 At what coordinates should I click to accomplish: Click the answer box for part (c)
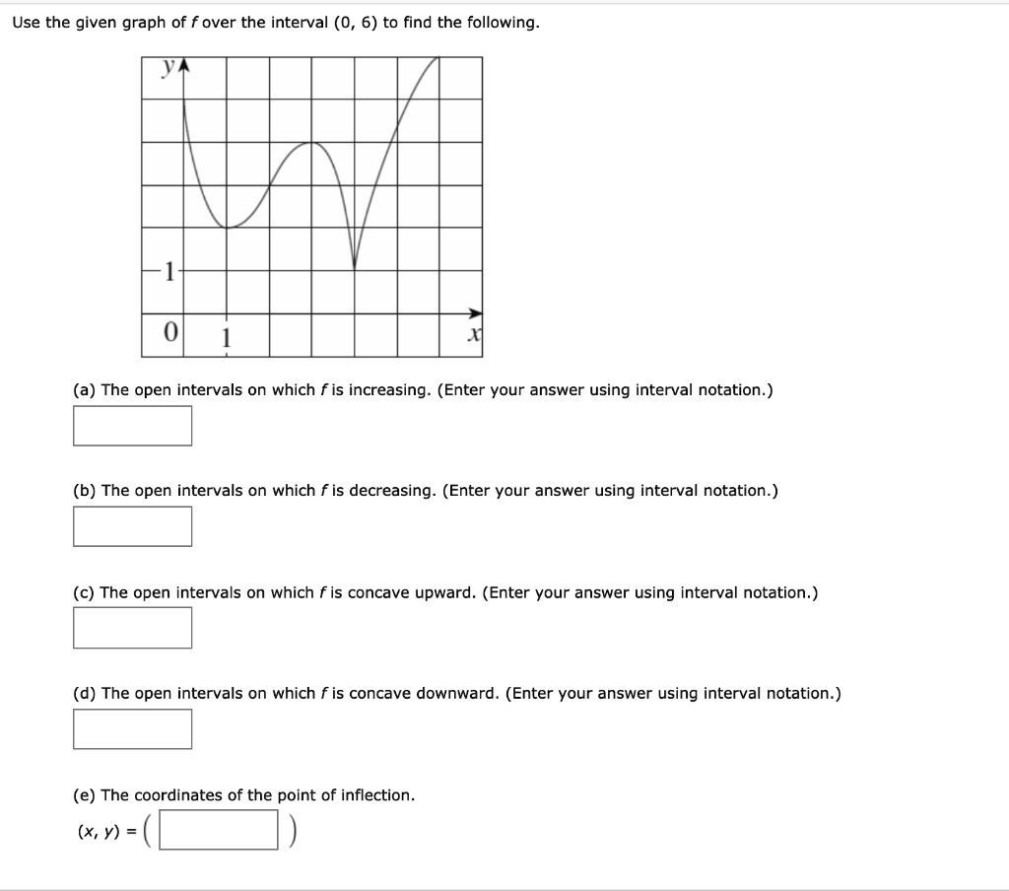pyautogui.click(x=132, y=627)
